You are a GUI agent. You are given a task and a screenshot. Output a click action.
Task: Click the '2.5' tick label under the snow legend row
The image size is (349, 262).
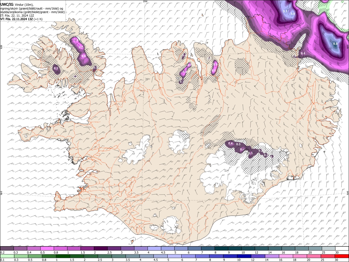(x=109, y=252)
